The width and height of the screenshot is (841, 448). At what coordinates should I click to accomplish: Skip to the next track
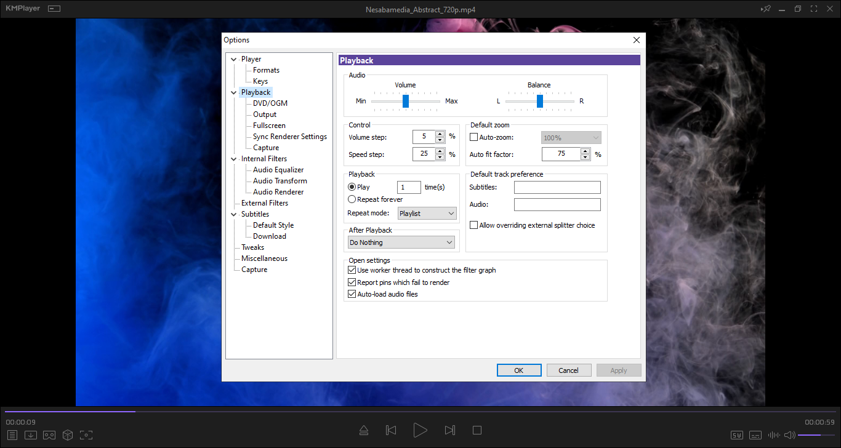click(449, 430)
